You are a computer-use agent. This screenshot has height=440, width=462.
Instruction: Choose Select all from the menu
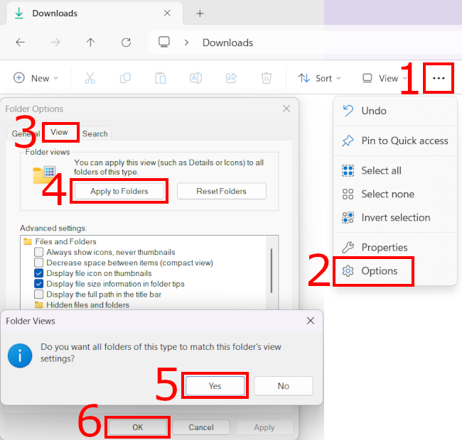coord(395,170)
